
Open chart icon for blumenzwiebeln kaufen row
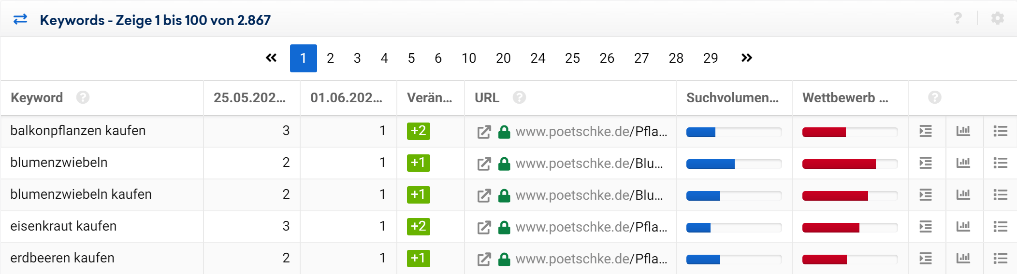point(963,195)
